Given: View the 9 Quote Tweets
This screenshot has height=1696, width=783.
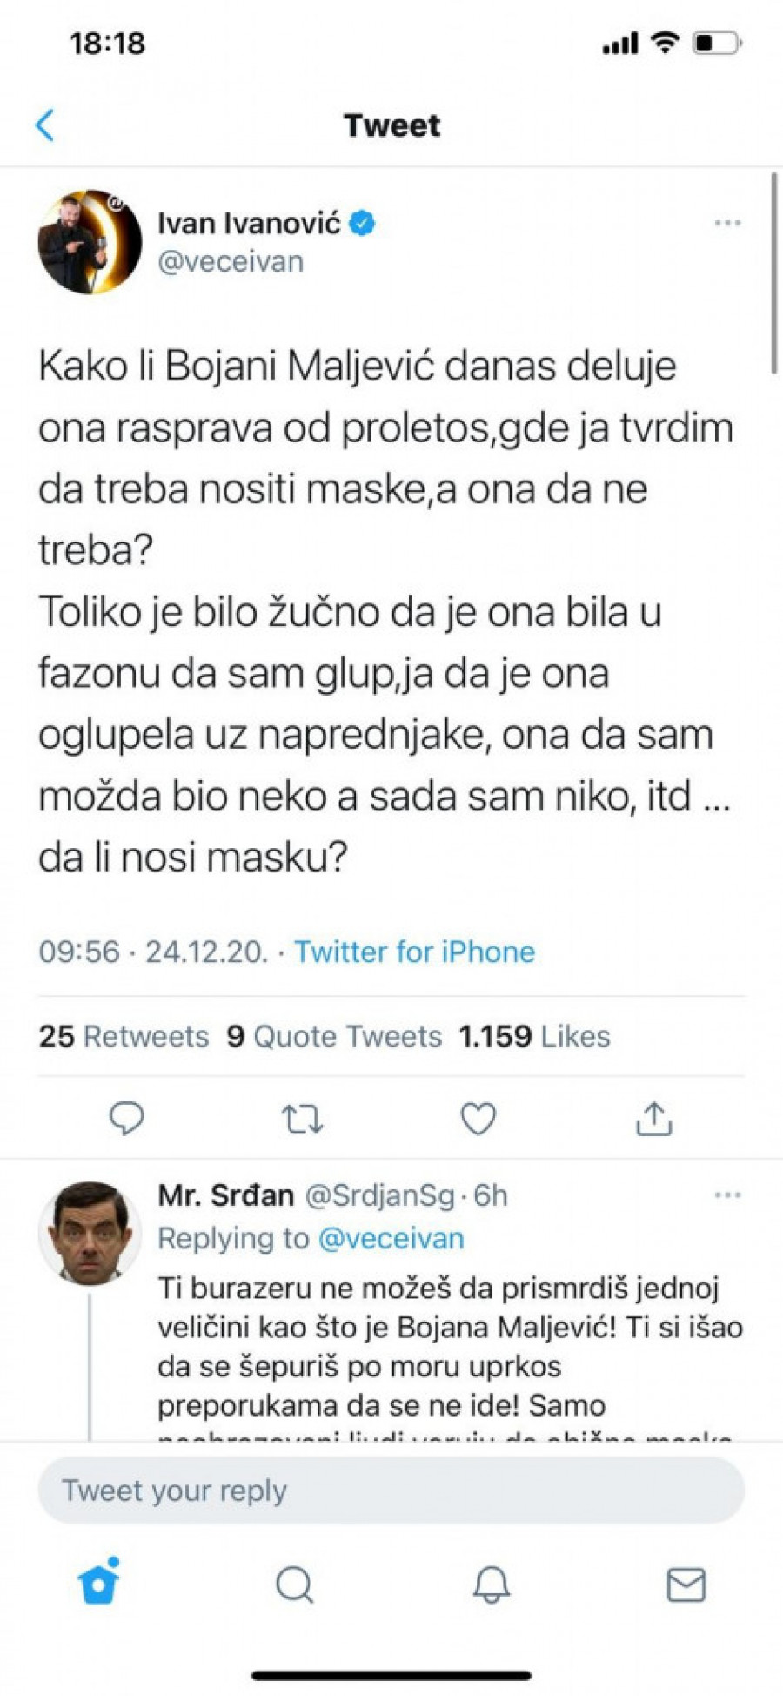Looking at the screenshot, I should coord(334,1036).
